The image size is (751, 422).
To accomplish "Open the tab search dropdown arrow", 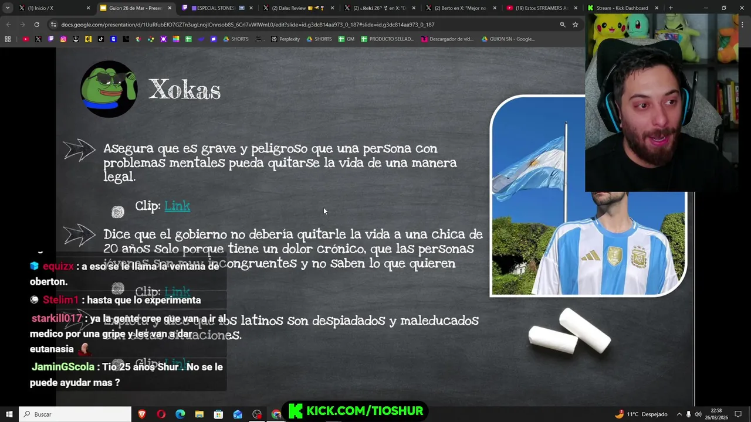I will [x=8, y=8].
